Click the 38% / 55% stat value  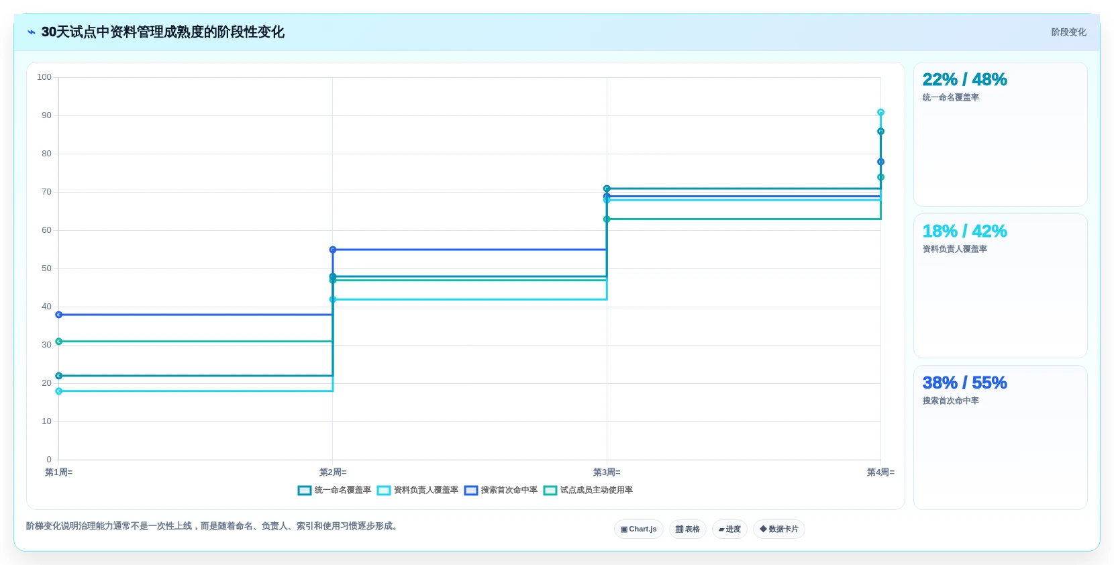[x=964, y=383]
